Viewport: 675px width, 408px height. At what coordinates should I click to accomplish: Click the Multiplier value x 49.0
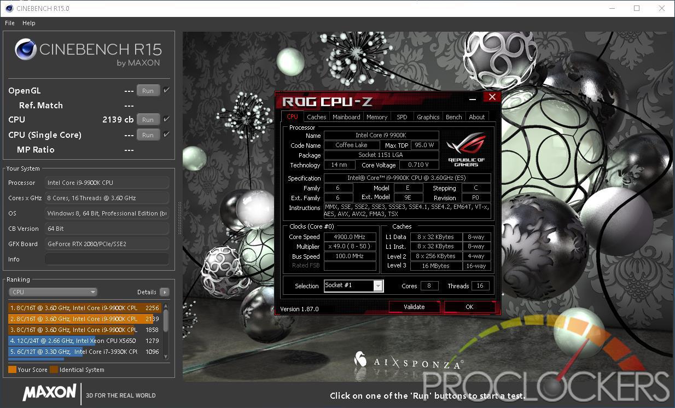point(350,247)
